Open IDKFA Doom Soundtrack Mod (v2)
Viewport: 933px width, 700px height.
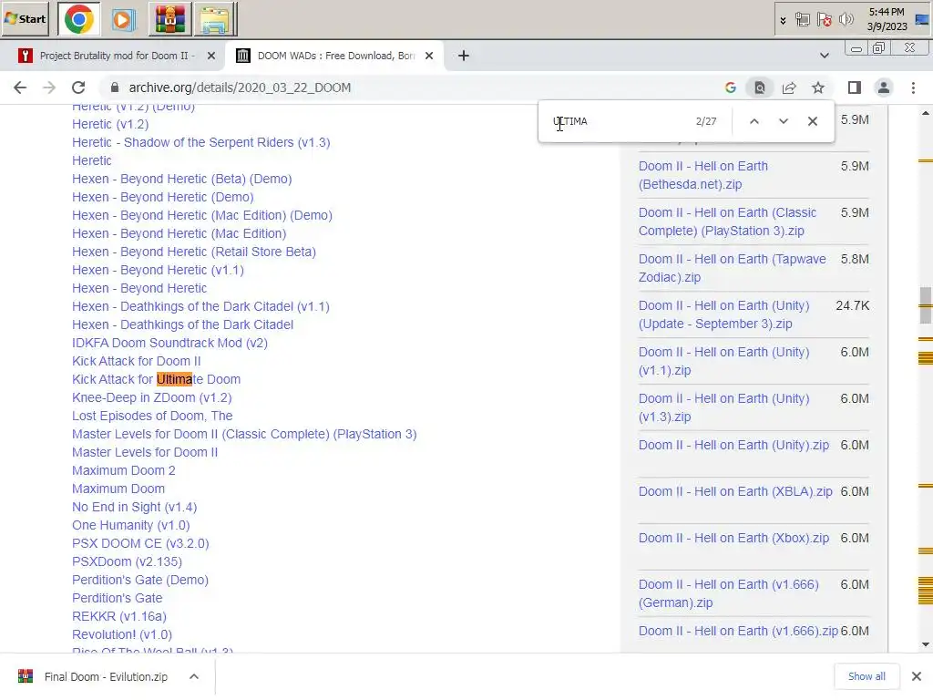pos(169,343)
